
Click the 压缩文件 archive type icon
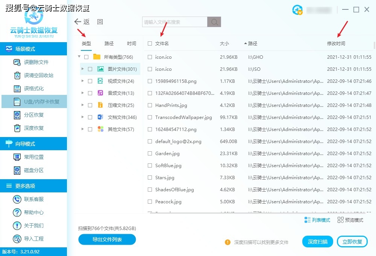coord(100,105)
